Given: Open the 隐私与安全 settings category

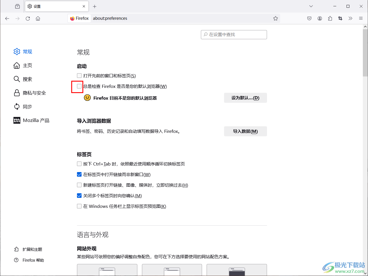Looking at the screenshot, I should (x=30, y=93).
